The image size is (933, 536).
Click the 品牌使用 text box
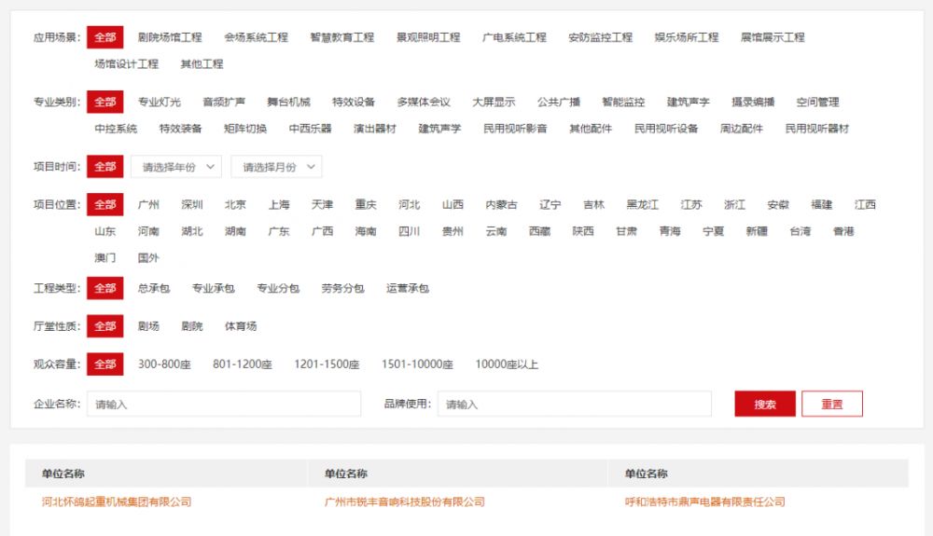[574, 404]
